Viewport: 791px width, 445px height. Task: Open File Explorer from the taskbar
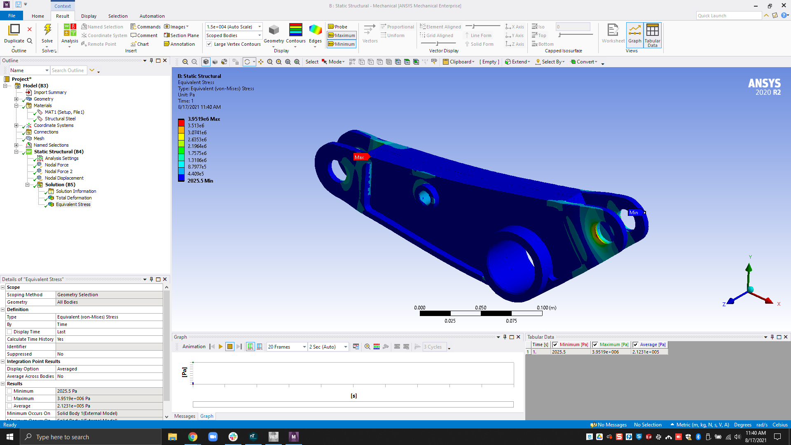tap(173, 437)
